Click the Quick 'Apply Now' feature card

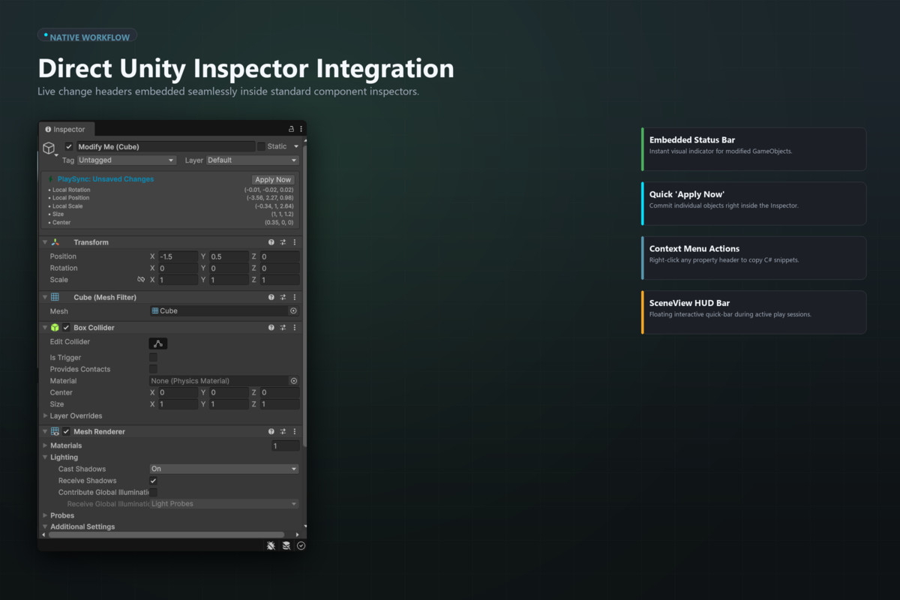coord(754,203)
